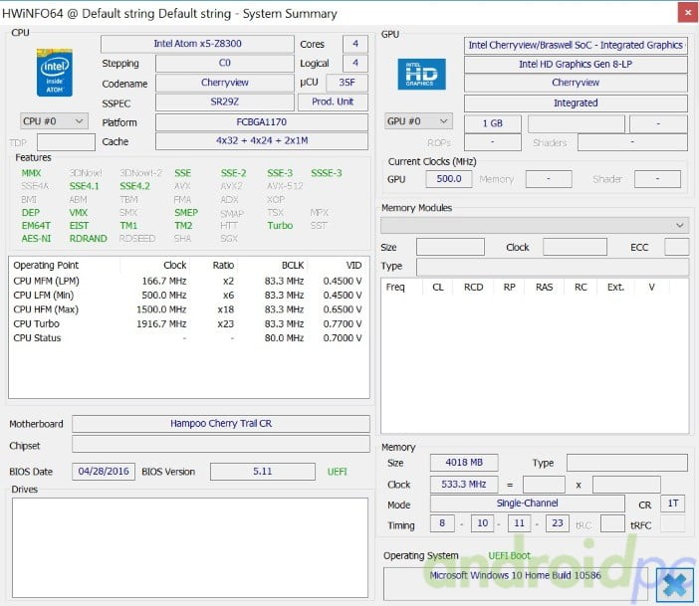The height and width of the screenshot is (606, 699).
Task: Click the SSSE-3 feature flag
Action: tap(327, 173)
